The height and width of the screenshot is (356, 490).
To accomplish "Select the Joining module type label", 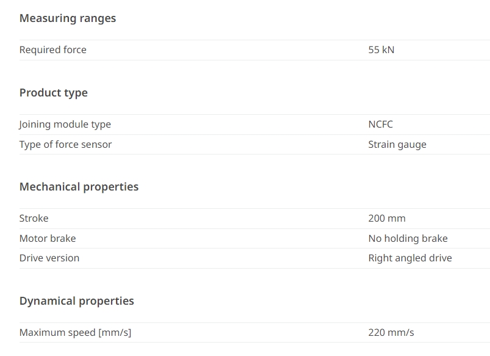I will point(65,125).
